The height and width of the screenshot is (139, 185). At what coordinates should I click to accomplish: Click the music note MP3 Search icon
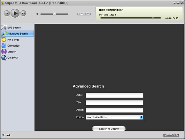tap(4, 27)
